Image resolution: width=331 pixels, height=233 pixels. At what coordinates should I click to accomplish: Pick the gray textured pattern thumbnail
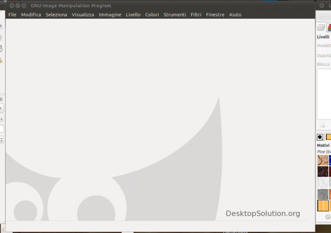[x=323, y=194]
